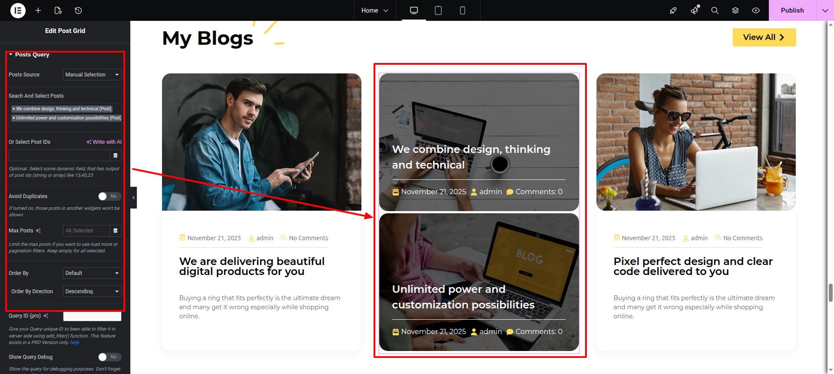Open the Posts Source dropdown

click(92, 75)
